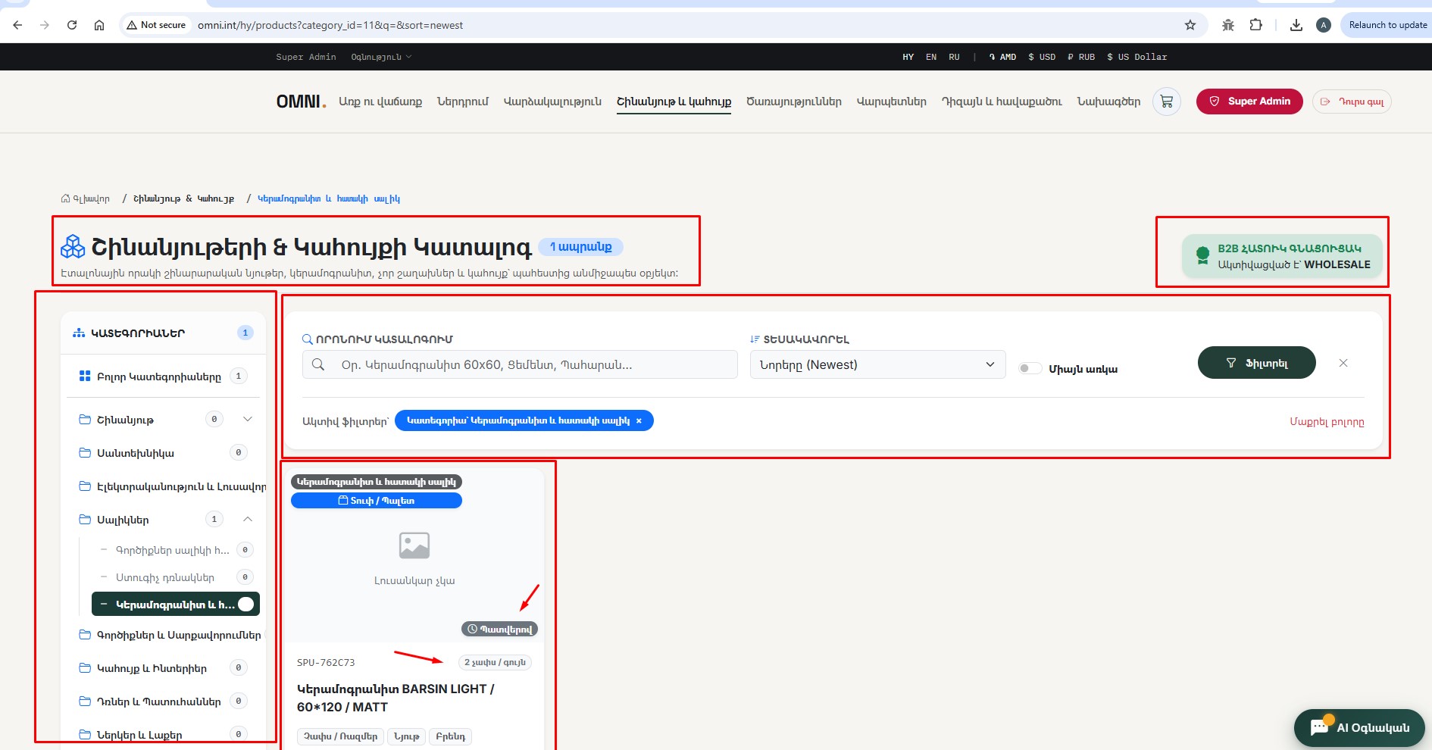Screen dimensions: 1432x750
Task: Select Դռներ և Պատուհաններ category
Action: click(x=163, y=702)
